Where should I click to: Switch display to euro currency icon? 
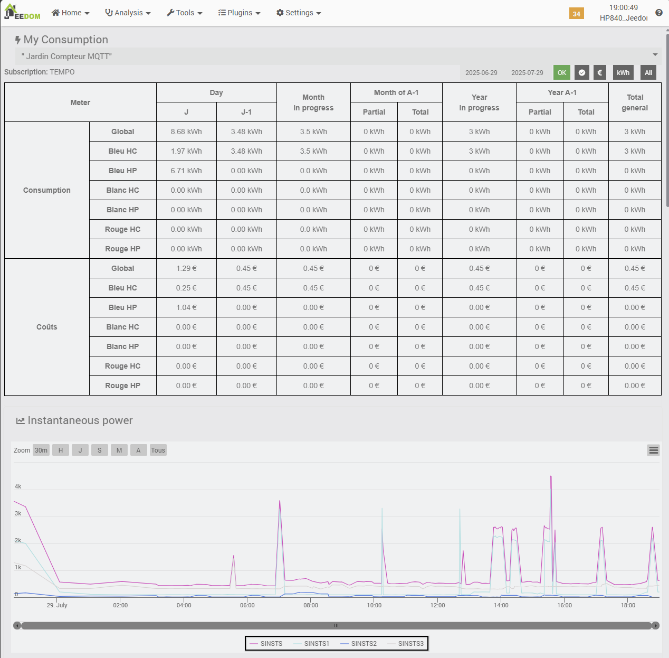coord(599,73)
